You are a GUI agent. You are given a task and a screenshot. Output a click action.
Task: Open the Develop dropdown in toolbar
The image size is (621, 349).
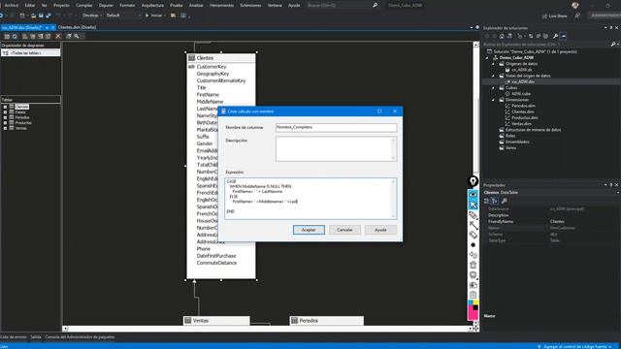pyautogui.click(x=92, y=16)
